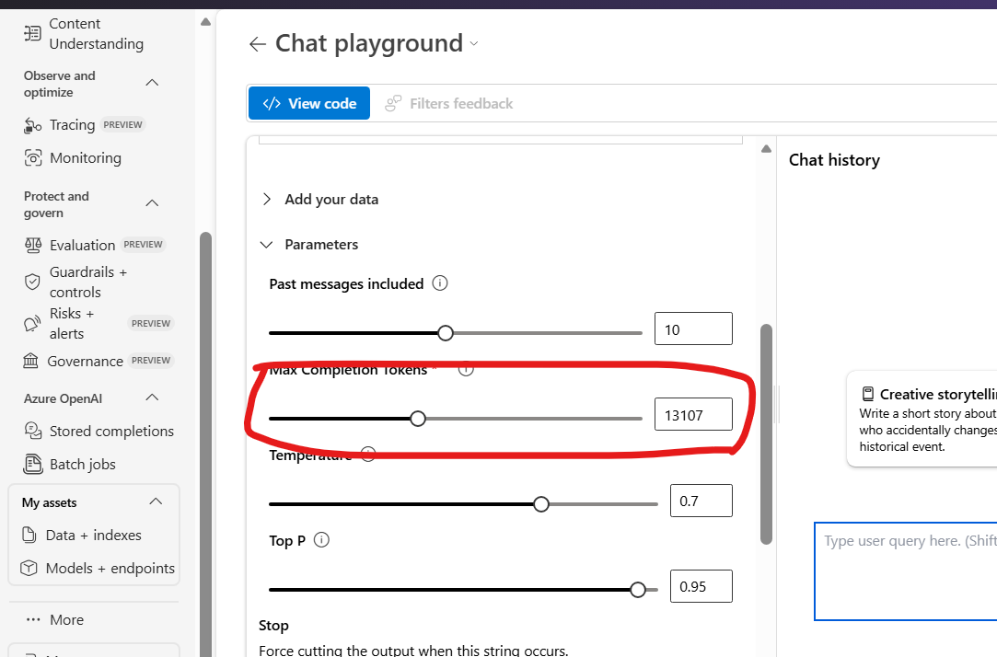Click the max tokens field showing 13107
The image size is (997, 657).
(693, 414)
